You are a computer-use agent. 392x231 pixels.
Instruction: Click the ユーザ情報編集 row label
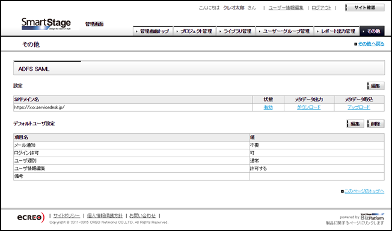click(x=29, y=169)
